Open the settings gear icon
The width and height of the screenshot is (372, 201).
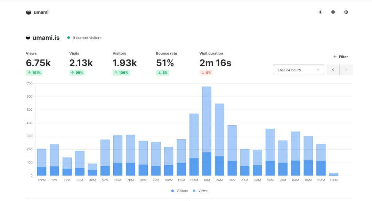tap(346, 12)
